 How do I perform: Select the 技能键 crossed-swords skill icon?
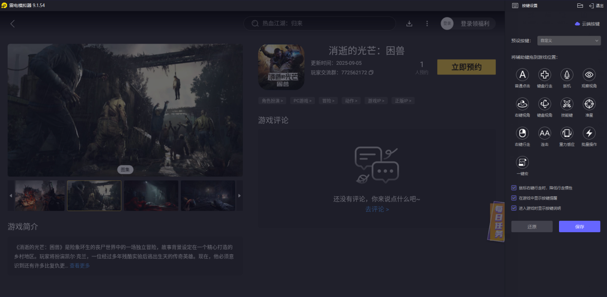567,104
